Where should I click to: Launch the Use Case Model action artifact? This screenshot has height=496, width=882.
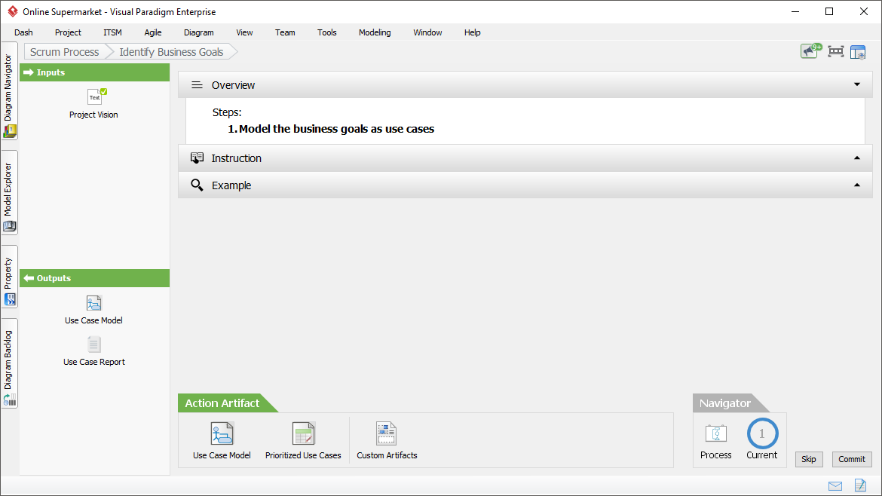click(222, 433)
